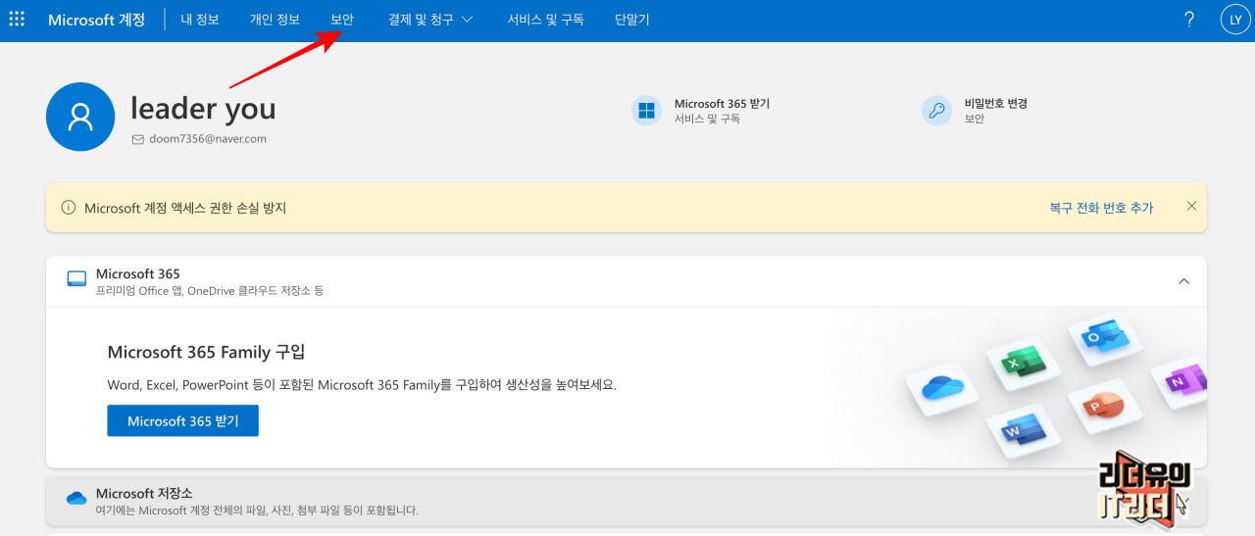Click the Microsoft 365 laptop icon
The height and width of the screenshot is (536, 1255).
(x=76, y=279)
